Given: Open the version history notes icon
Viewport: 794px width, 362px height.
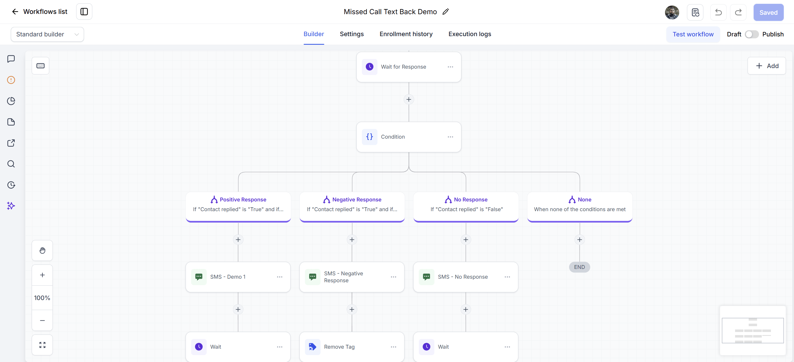Looking at the screenshot, I should 695,12.
